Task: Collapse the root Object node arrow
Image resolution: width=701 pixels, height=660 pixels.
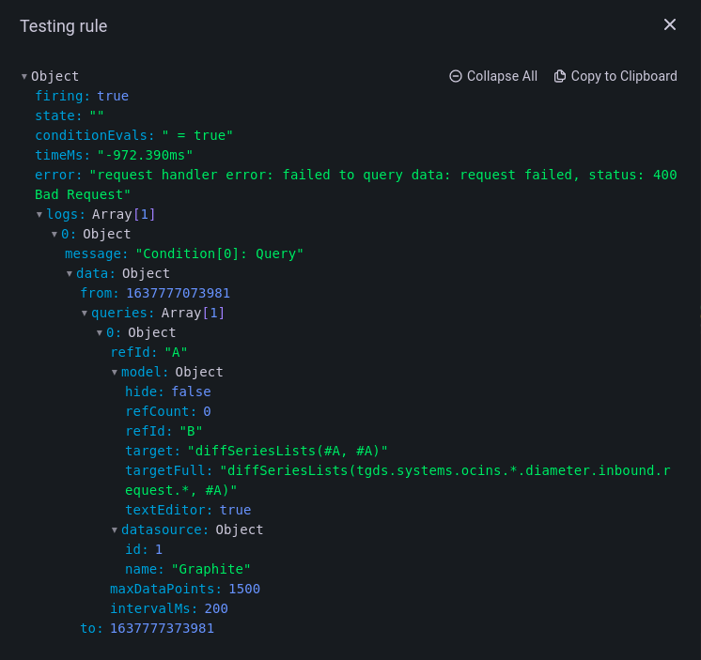Action: pyautogui.click(x=24, y=76)
